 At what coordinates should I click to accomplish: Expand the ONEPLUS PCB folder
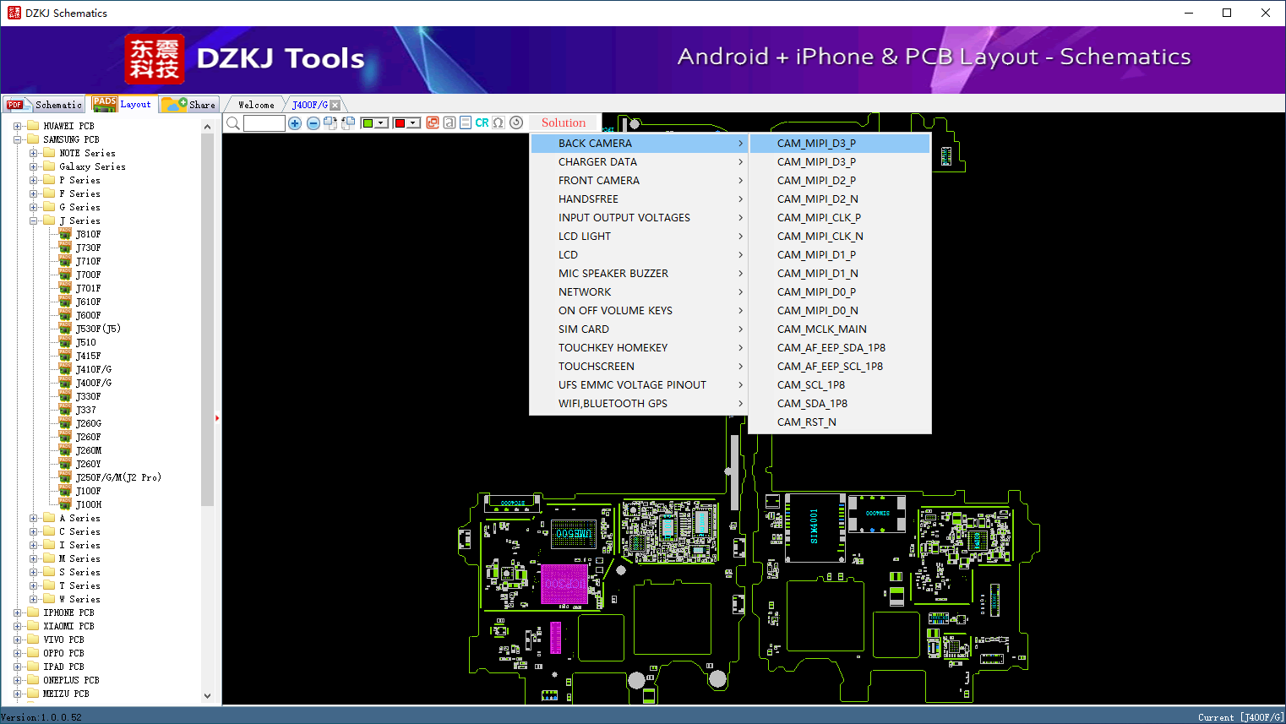coord(18,680)
